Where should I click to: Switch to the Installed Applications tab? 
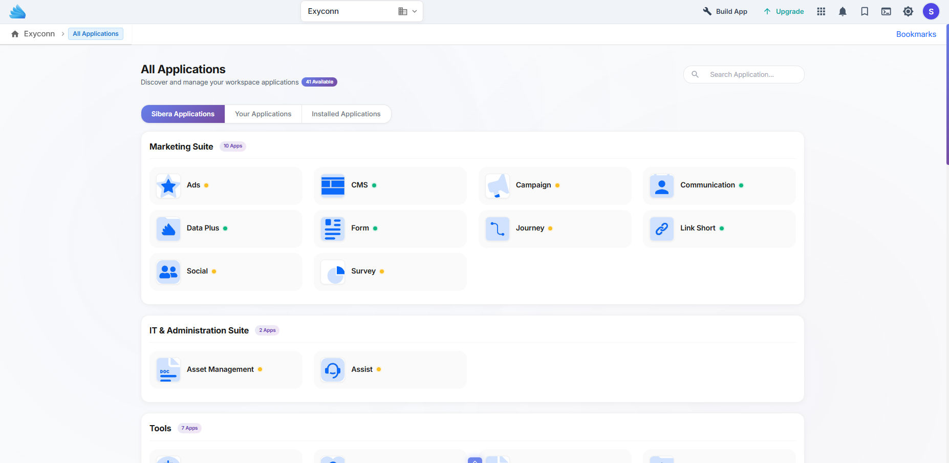click(x=346, y=114)
